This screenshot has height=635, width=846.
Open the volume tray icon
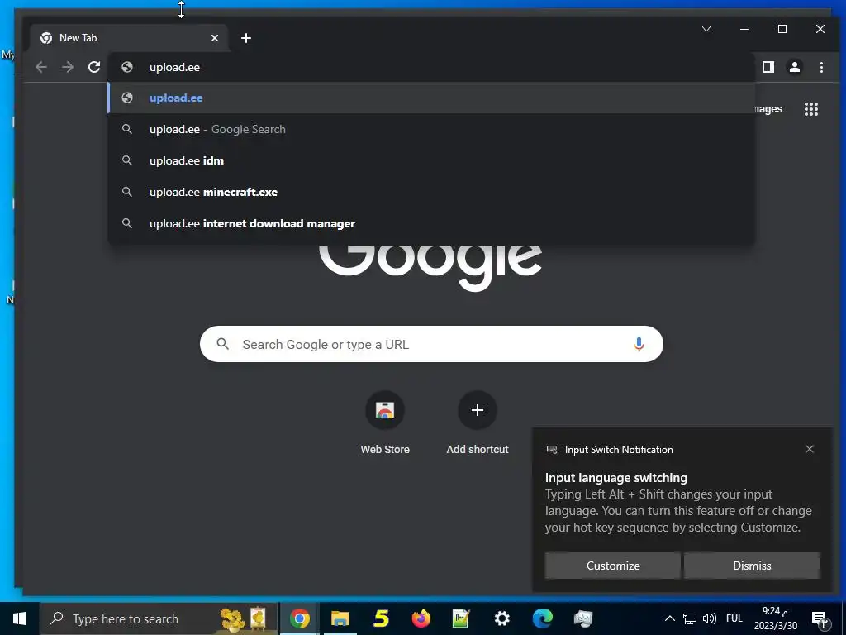(x=710, y=618)
